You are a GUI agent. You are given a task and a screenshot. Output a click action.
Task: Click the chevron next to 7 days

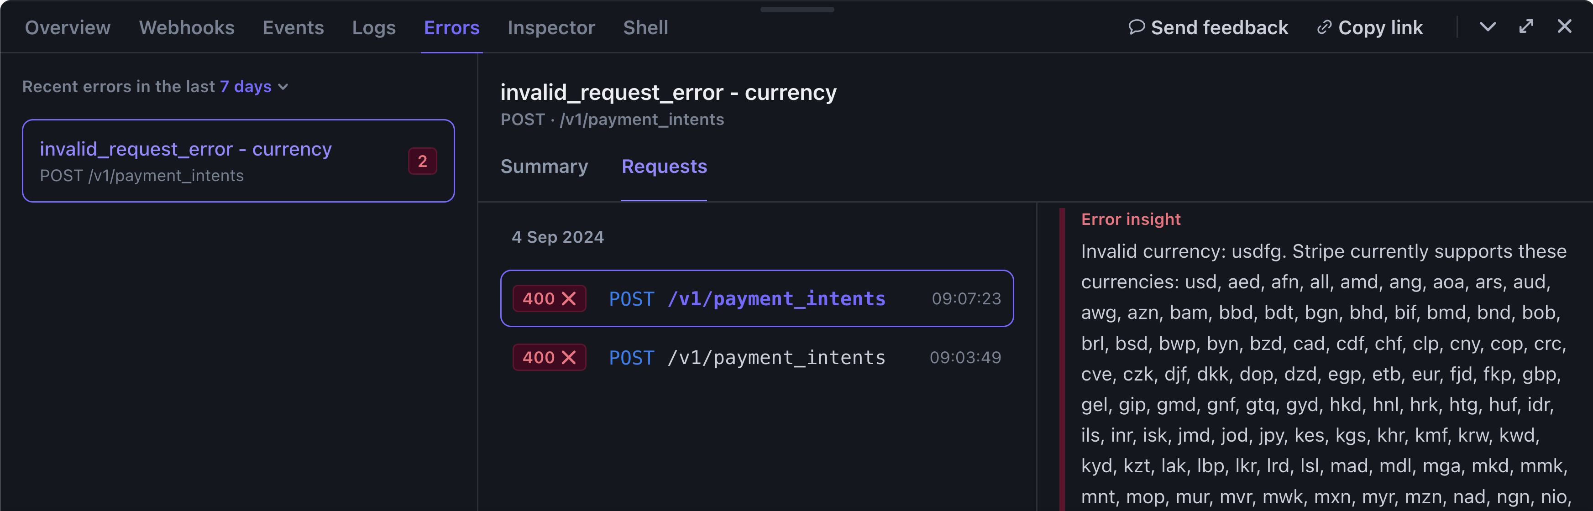[x=283, y=87]
